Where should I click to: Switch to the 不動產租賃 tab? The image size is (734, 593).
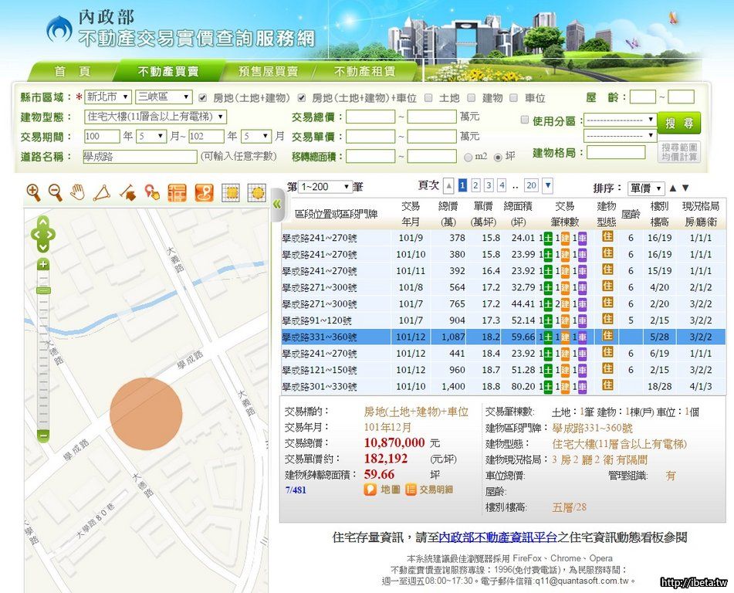[364, 71]
